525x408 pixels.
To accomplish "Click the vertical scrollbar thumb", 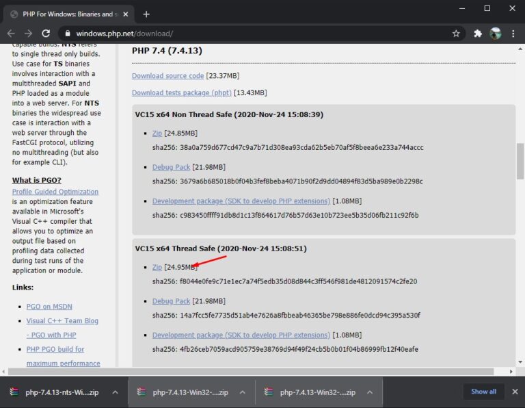I will 520,162.
